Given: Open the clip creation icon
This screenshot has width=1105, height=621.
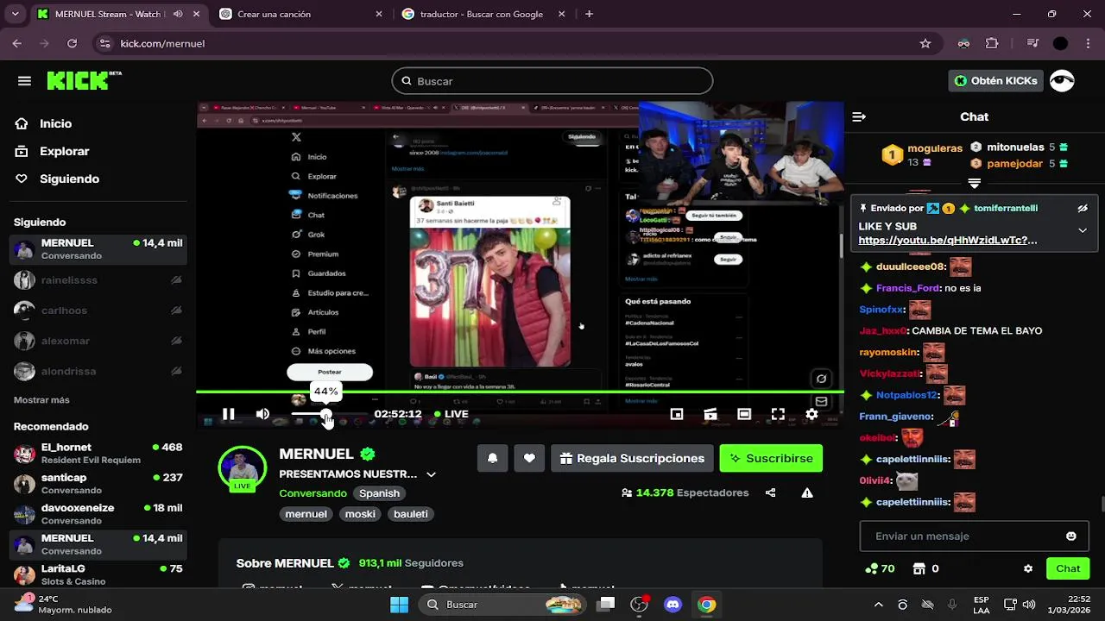Looking at the screenshot, I should click(710, 414).
